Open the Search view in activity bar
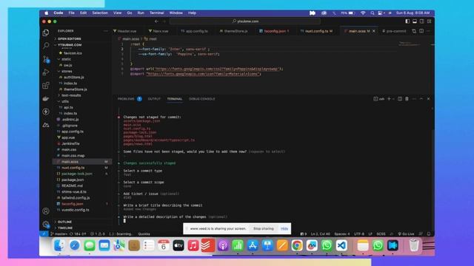Screen dimensions: 474x266 pos(46,46)
